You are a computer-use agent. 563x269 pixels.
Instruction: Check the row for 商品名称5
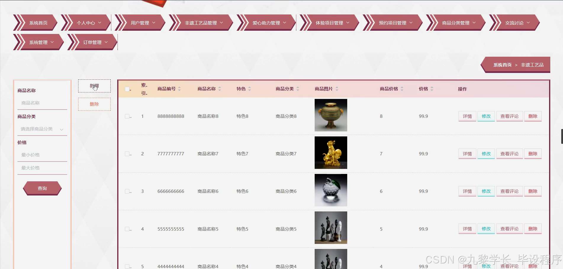tap(127, 229)
